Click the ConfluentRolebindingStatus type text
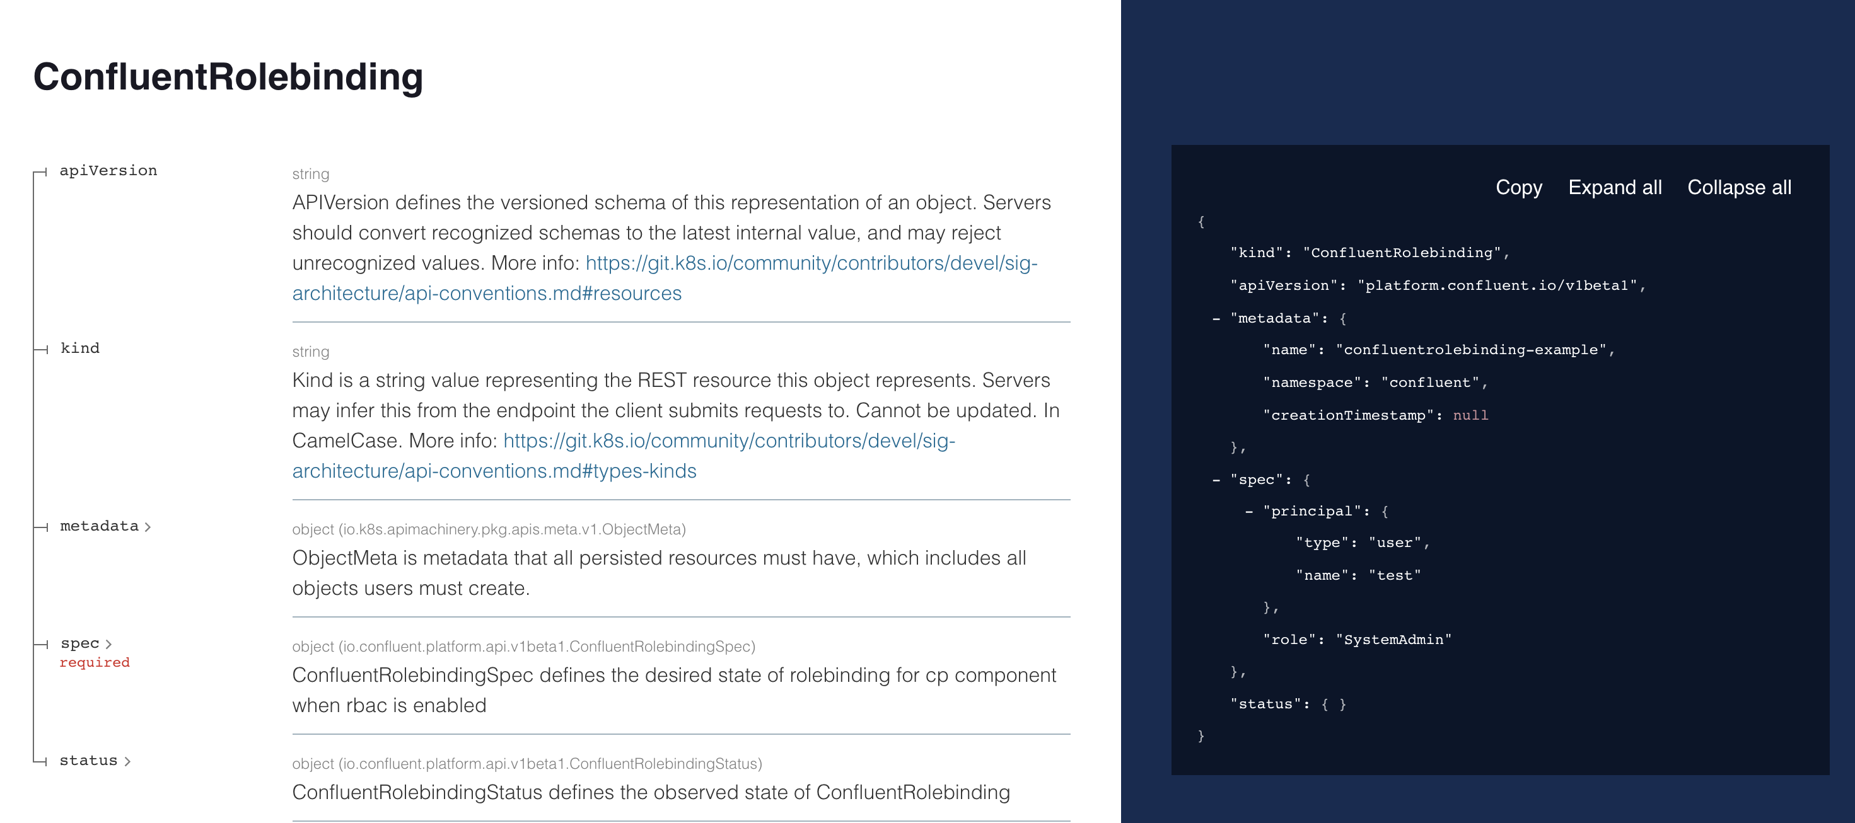 [527, 765]
